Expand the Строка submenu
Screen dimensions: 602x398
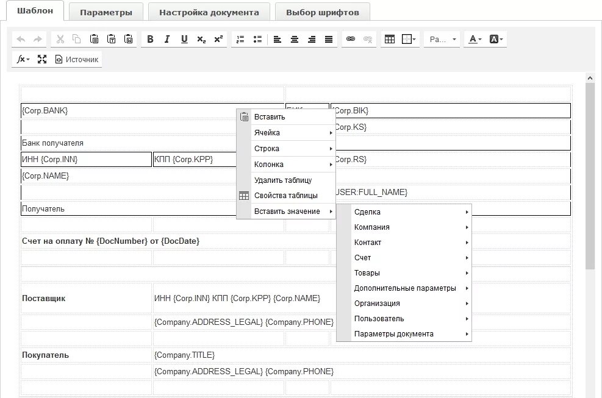click(286, 149)
